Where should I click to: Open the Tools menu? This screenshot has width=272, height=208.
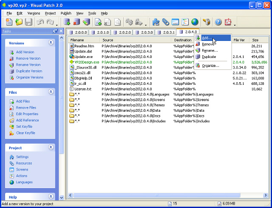[x=92, y=13]
